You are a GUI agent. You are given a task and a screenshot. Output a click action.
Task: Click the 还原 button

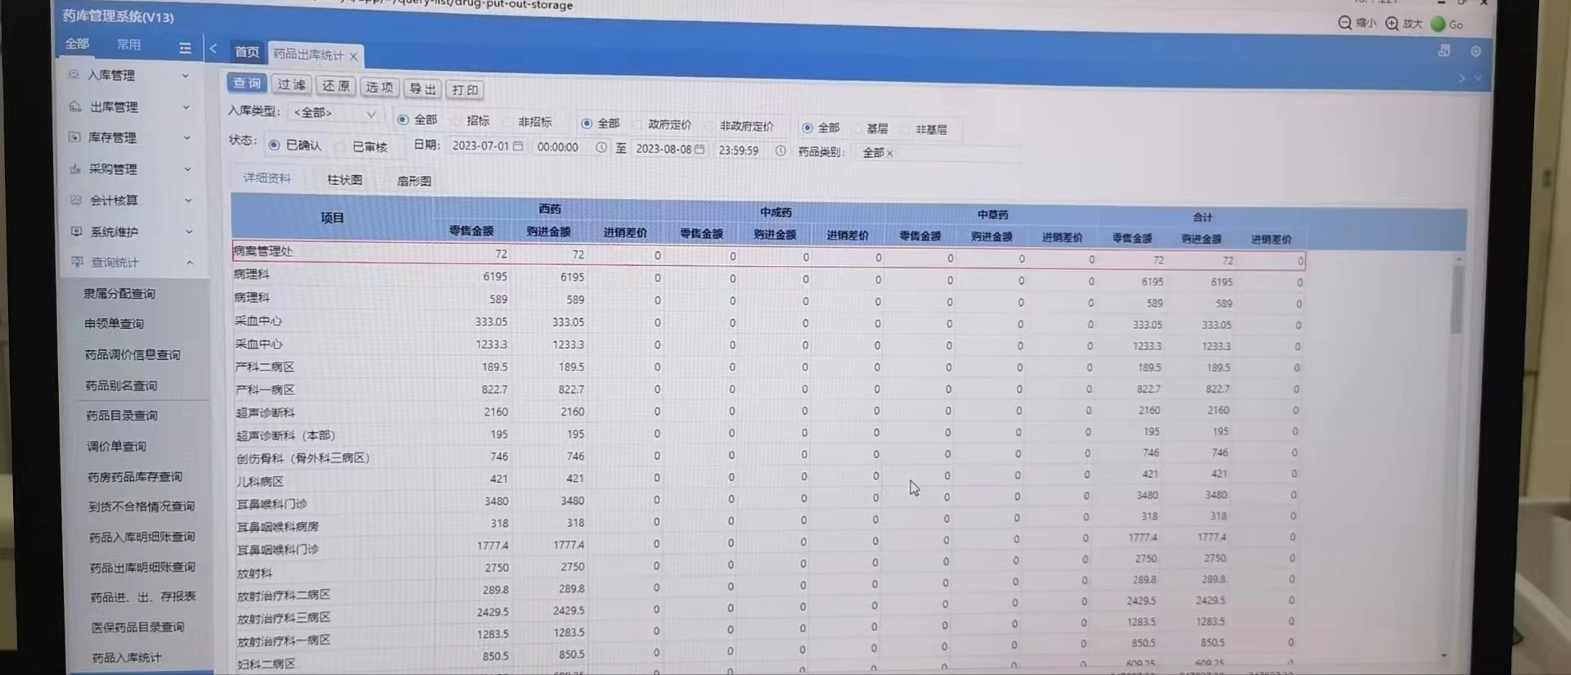click(335, 86)
